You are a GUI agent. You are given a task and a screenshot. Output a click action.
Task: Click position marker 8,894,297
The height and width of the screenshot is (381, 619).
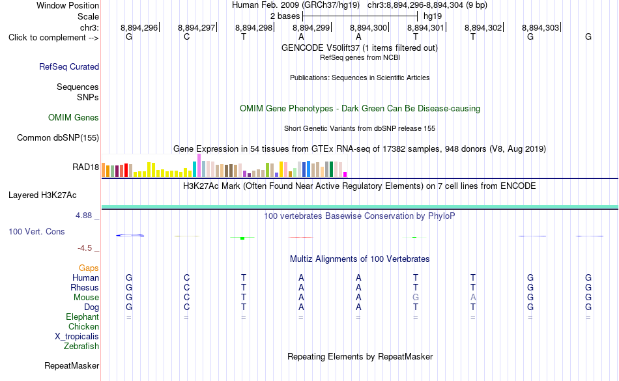tap(196, 27)
